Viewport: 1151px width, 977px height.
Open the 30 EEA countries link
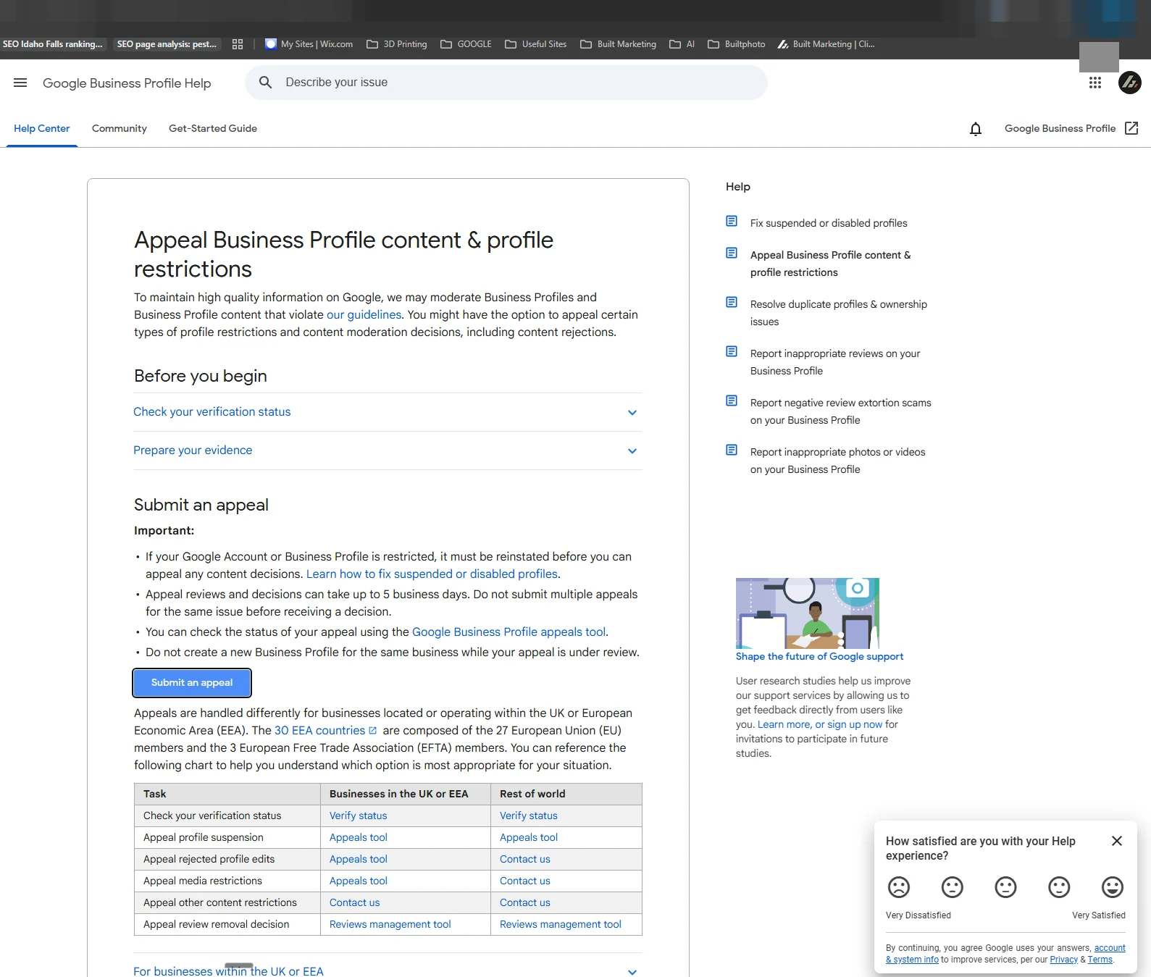[x=325, y=731]
